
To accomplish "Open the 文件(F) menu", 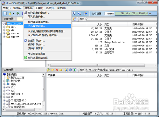I will coord(7,8).
